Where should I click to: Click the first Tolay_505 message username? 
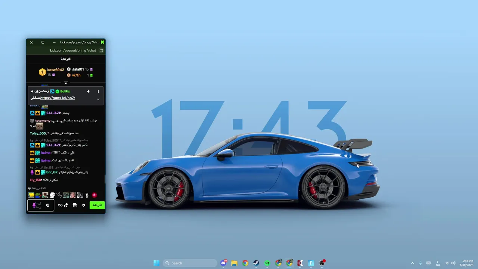[38, 133]
